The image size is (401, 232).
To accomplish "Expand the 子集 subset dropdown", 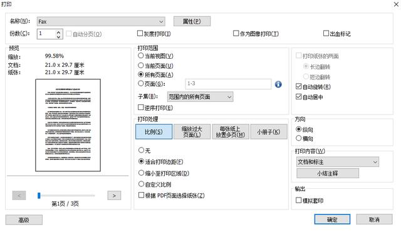I will [200, 97].
